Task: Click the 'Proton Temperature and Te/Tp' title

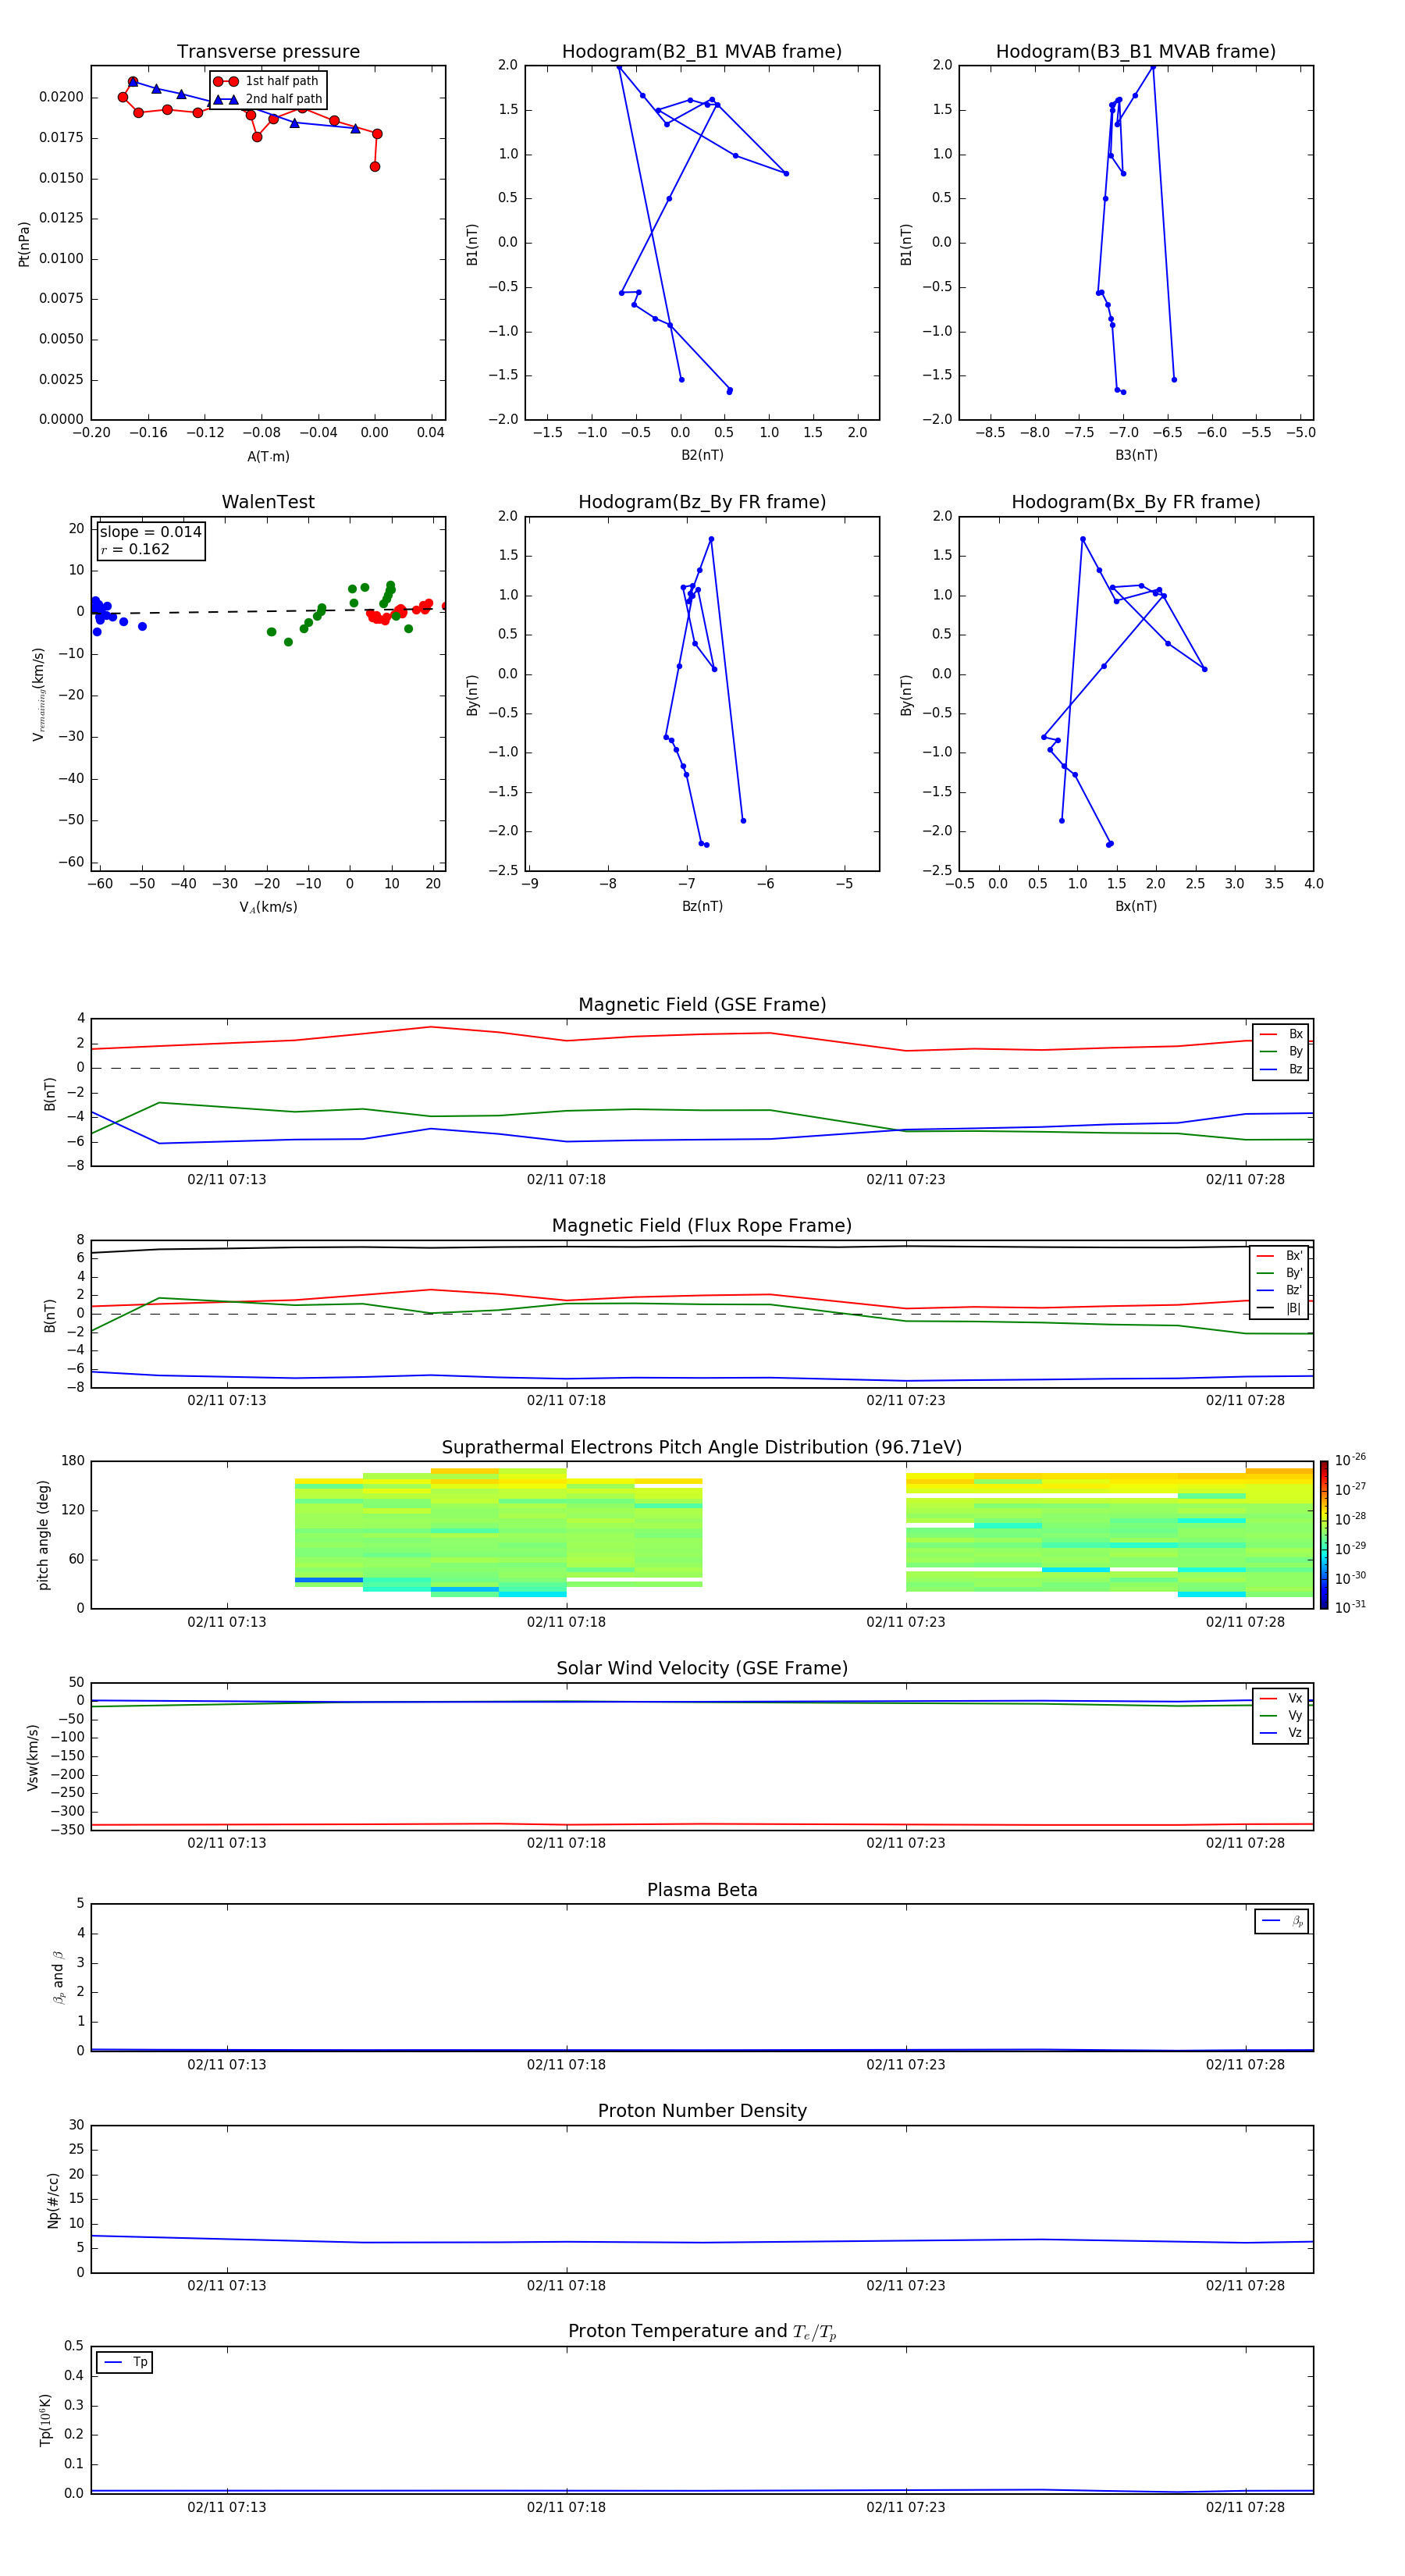Action: [x=702, y=2332]
